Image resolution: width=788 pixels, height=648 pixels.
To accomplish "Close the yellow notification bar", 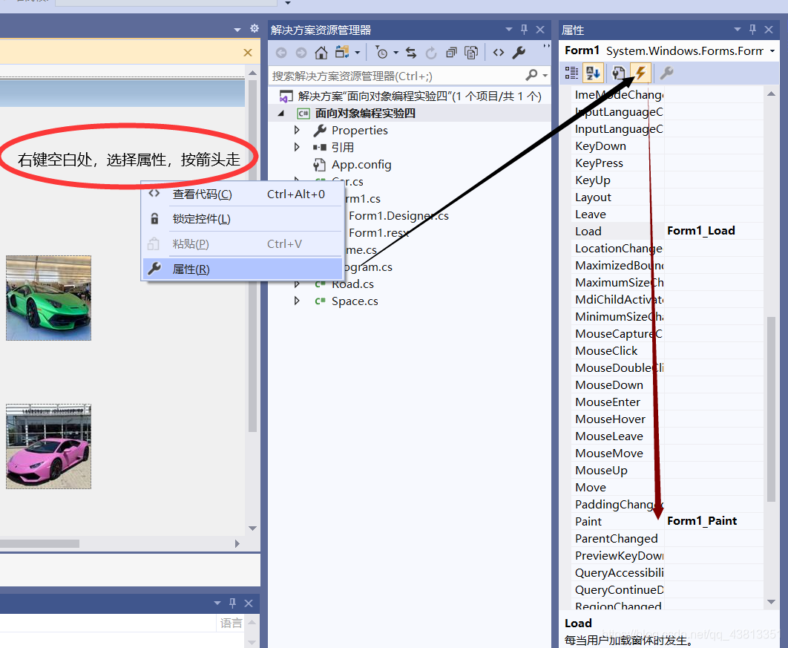I will 248,53.
